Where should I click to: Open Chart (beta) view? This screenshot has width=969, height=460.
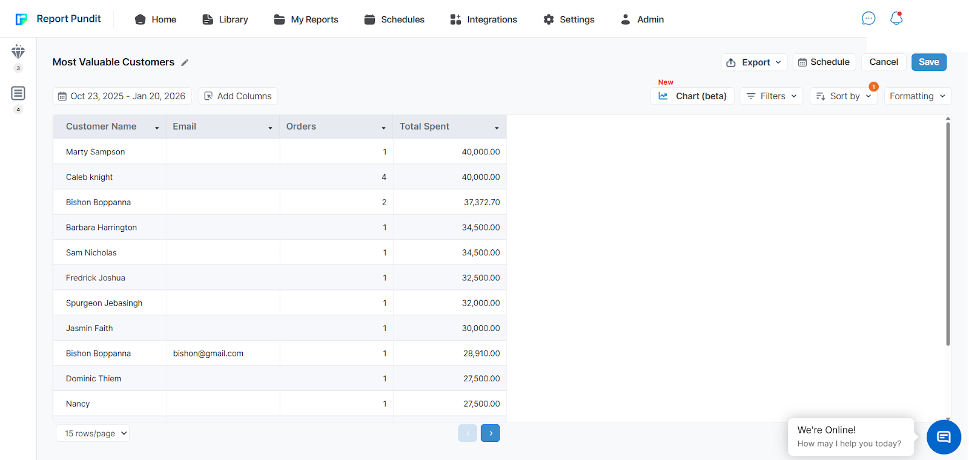(692, 96)
